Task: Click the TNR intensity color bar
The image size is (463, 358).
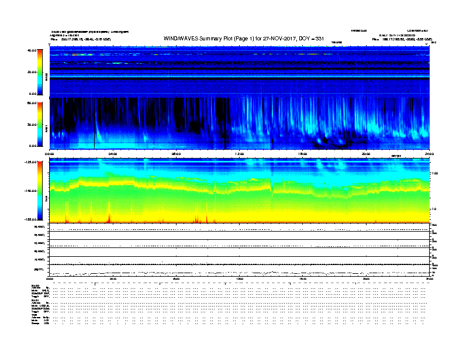Action: (40, 191)
